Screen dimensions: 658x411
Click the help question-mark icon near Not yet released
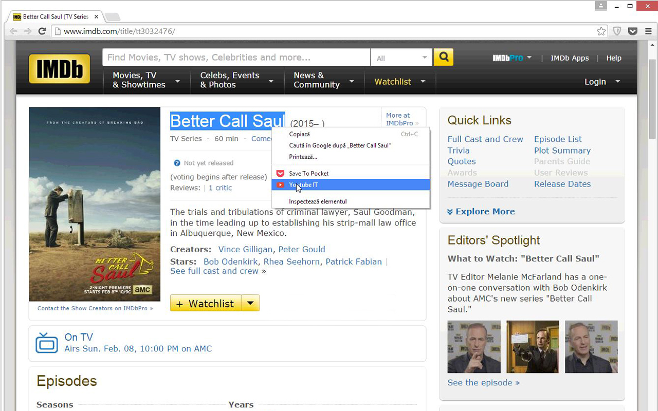177,163
